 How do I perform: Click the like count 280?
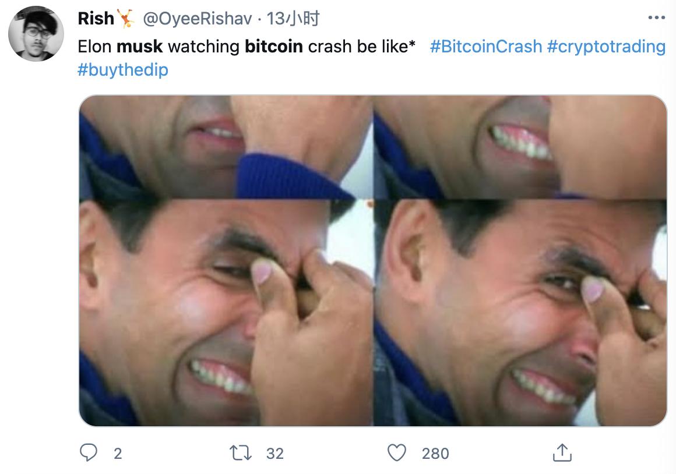435,453
